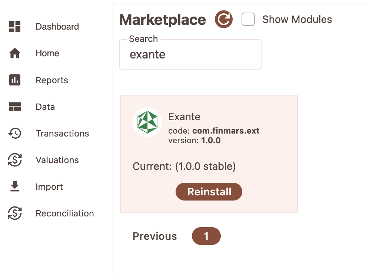Click the Transactions history clock icon

(x=15, y=133)
